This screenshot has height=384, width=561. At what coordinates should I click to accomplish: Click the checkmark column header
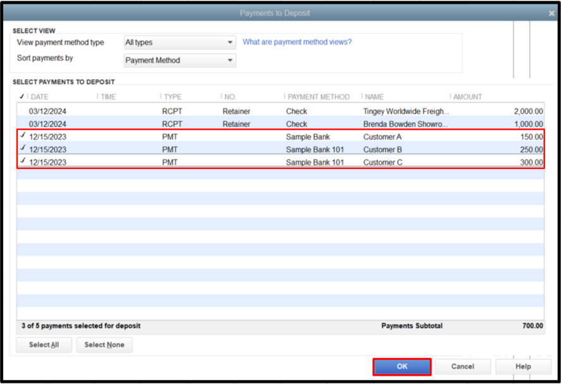(x=22, y=97)
